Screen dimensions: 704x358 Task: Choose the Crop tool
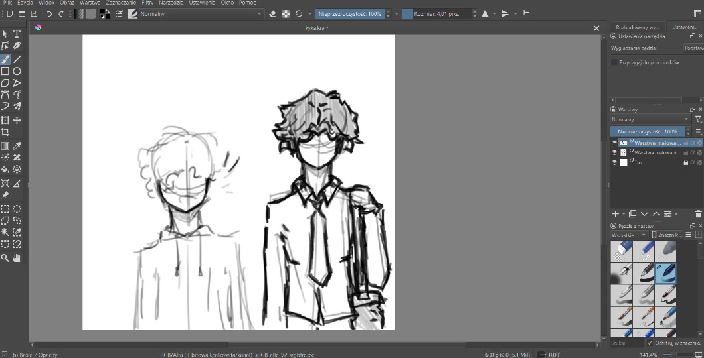tap(5, 132)
